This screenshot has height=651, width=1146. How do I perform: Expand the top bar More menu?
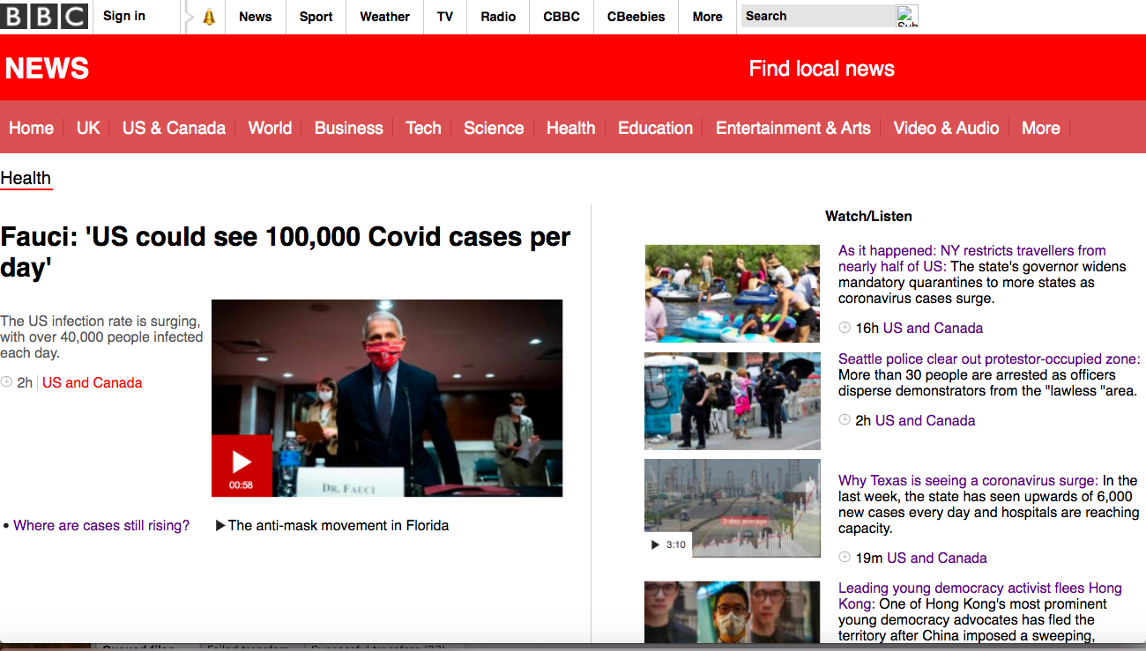[x=707, y=17]
